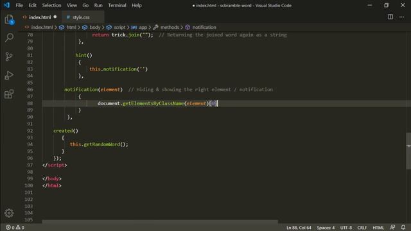
Task: Click the closing script tag on line 97
Action: point(55,165)
